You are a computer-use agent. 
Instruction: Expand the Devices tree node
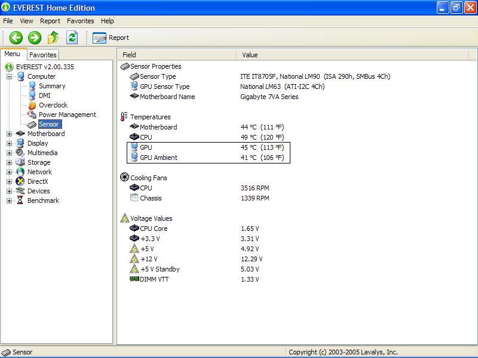[9, 191]
